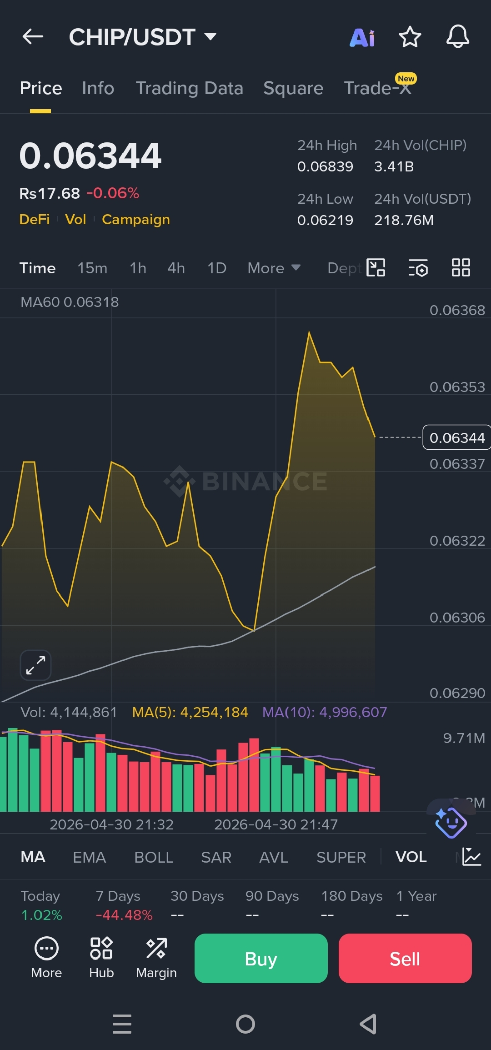Open indicator chart settings icon

click(471, 857)
